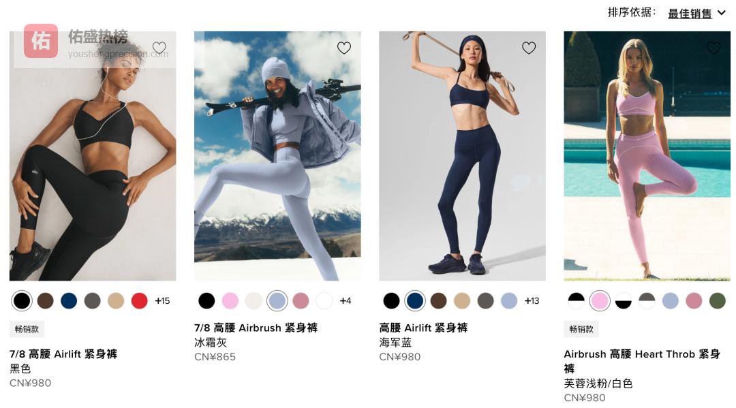Screen dimensions: 736x408
Task: Click the chevron next to 最佳销售
Action: coord(722,13)
